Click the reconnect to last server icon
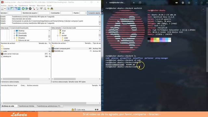The height and width of the screenshot is (117, 208). 37,9
